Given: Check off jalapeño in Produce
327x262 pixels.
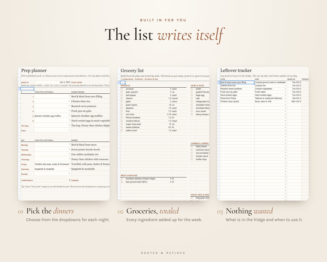Looking at the screenshot, I should [x=122, y=108].
